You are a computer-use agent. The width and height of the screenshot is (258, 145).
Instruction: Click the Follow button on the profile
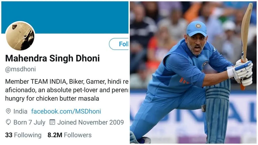pos(119,44)
